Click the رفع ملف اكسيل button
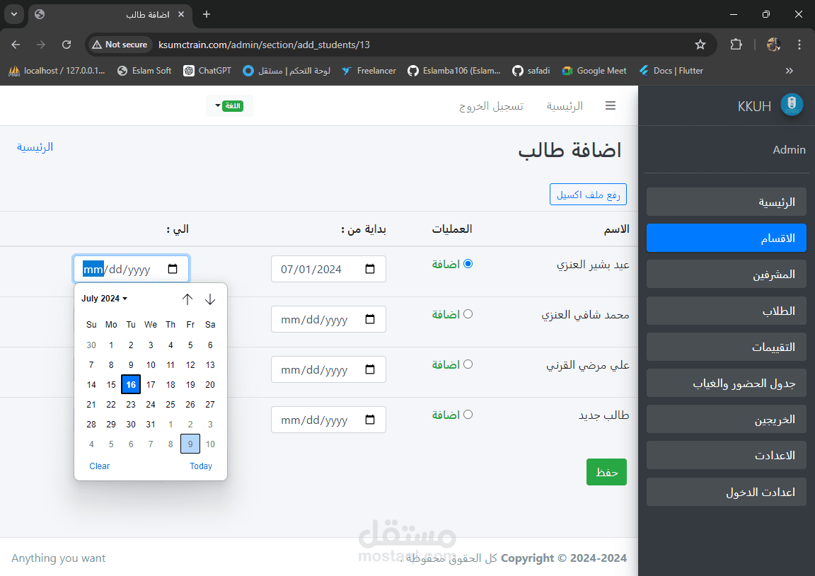The height and width of the screenshot is (576, 815). pos(588,195)
